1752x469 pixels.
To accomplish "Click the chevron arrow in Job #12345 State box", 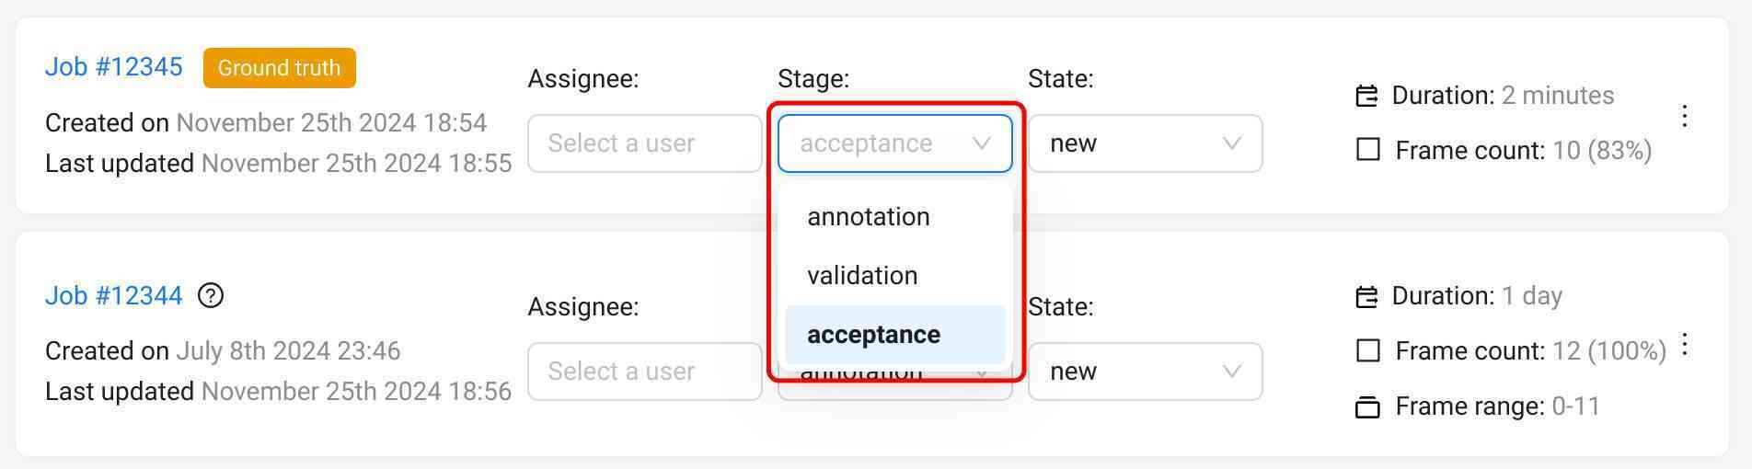I will 1231,143.
